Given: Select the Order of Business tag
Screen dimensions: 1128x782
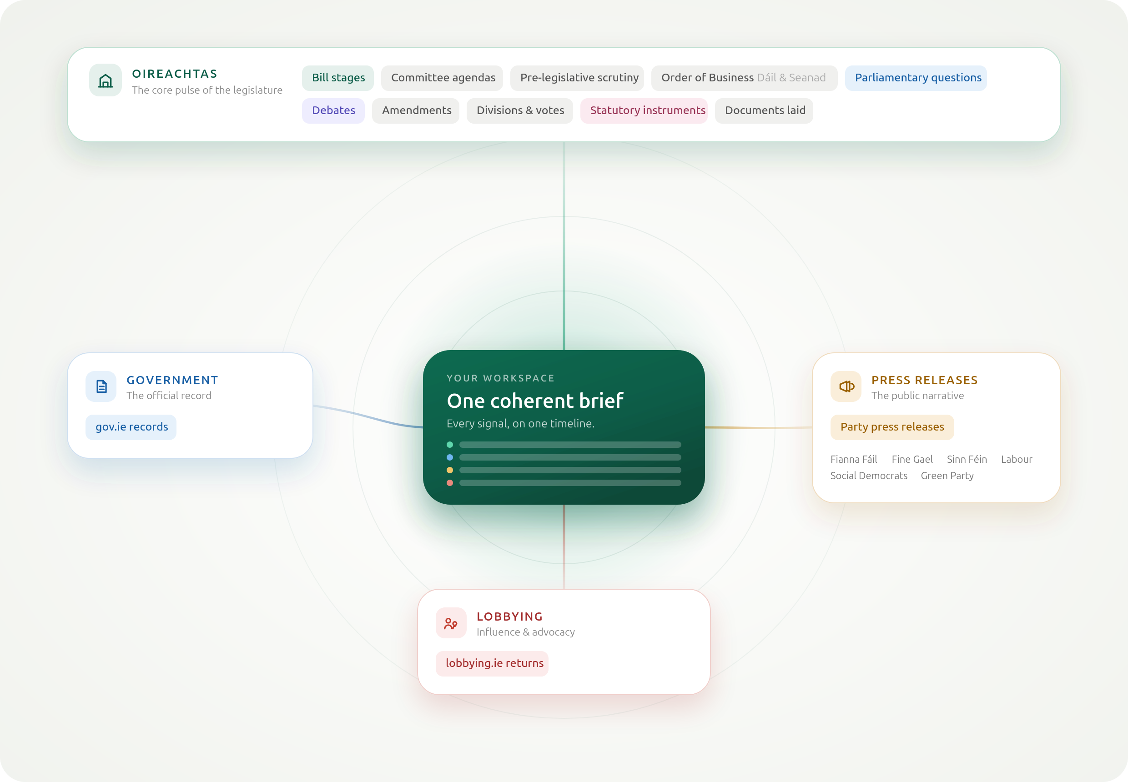Looking at the screenshot, I should click(744, 78).
